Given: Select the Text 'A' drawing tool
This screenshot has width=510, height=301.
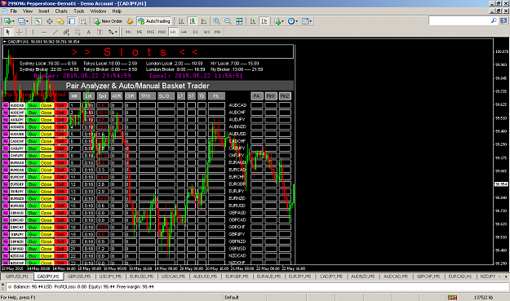Looking at the screenshot, I should 88,32.
